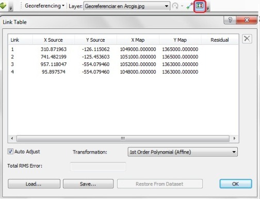Click the Load... button

[x=34, y=184]
